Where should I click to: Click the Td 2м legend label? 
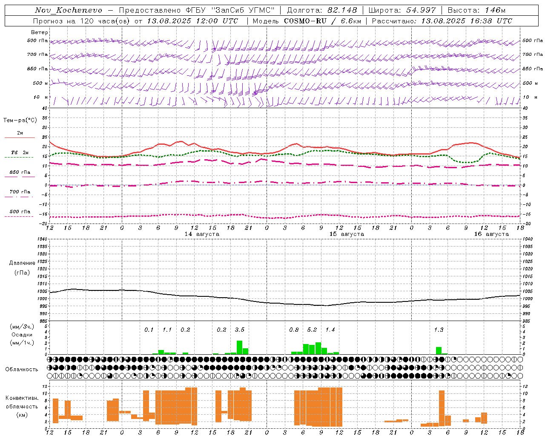pos(20,152)
